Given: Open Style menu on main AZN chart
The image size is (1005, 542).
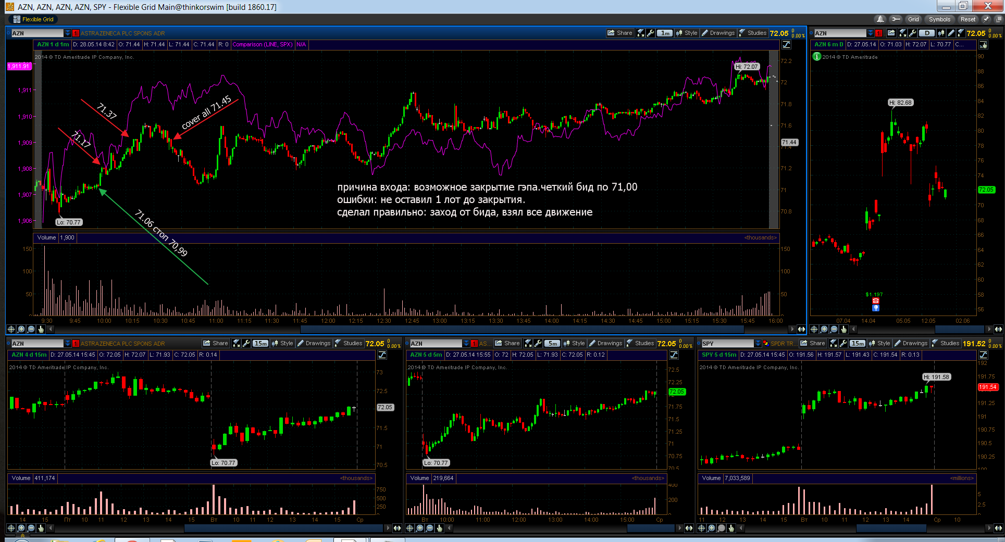Looking at the screenshot, I should click(x=687, y=33).
